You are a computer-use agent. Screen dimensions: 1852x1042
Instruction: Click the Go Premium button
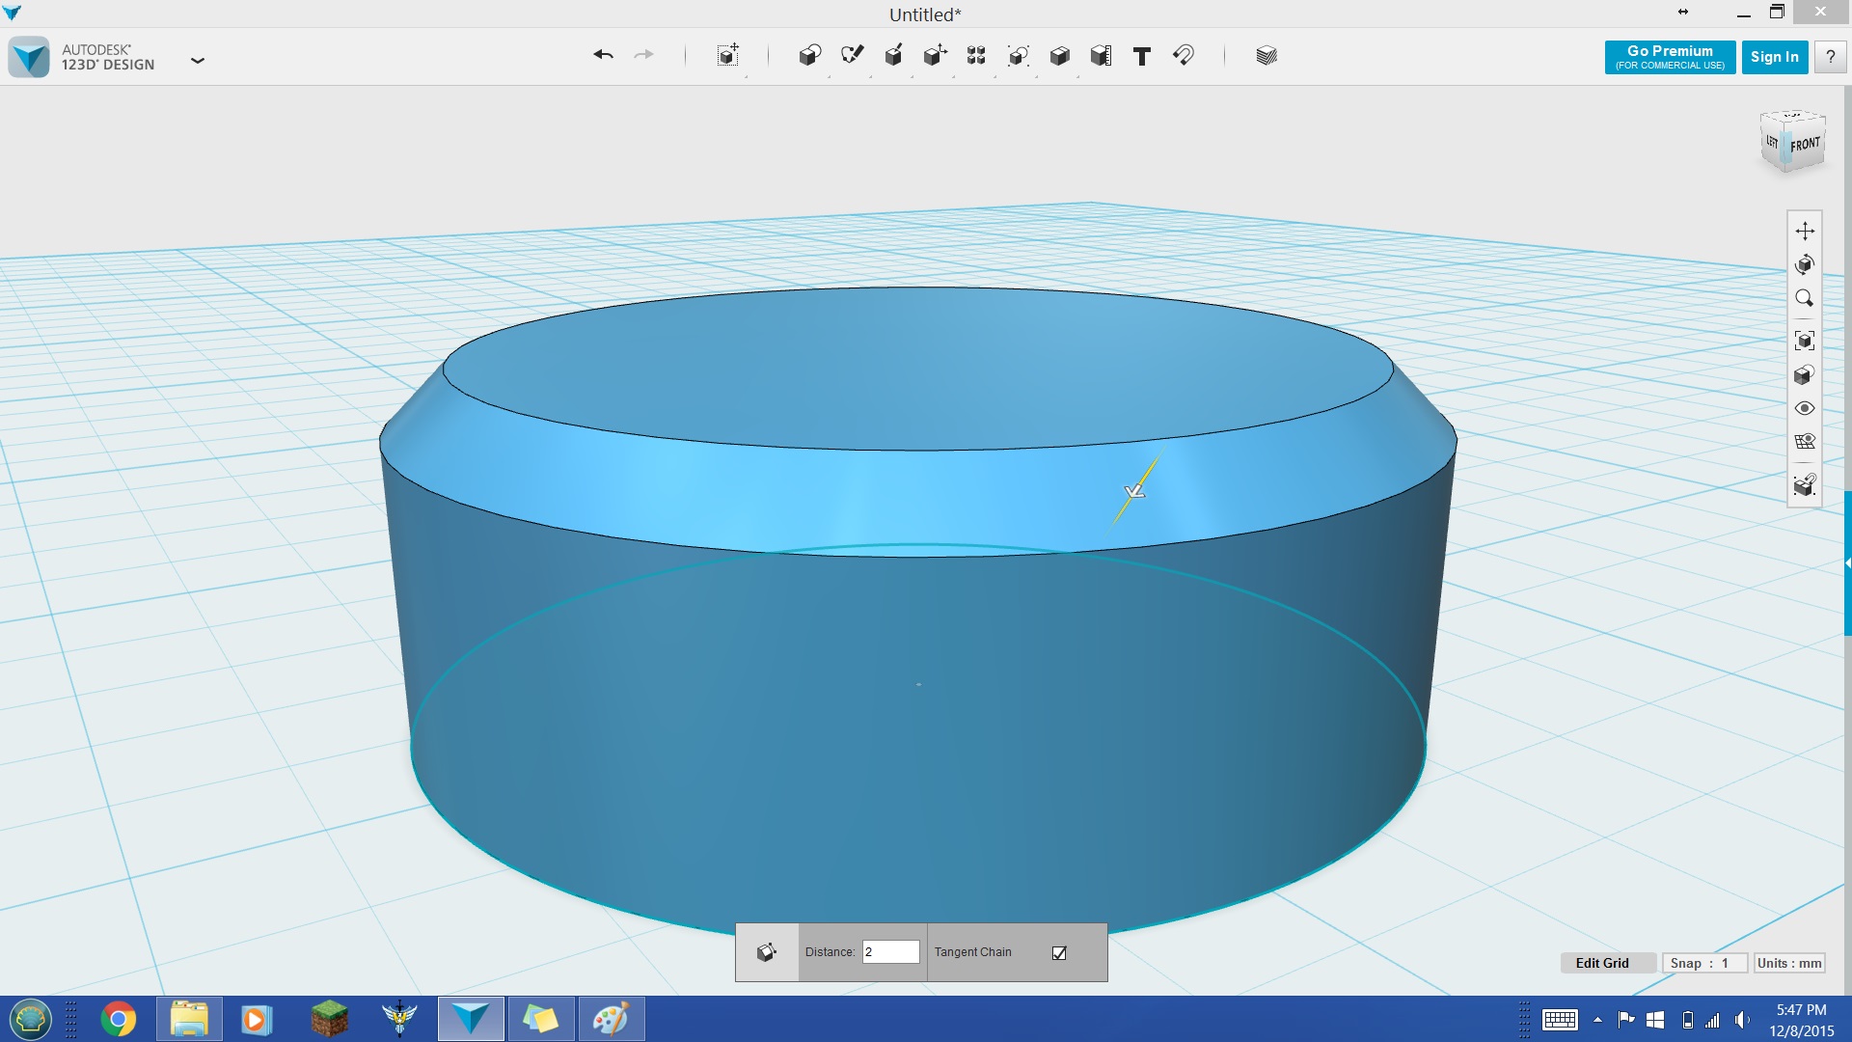(x=1669, y=56)
